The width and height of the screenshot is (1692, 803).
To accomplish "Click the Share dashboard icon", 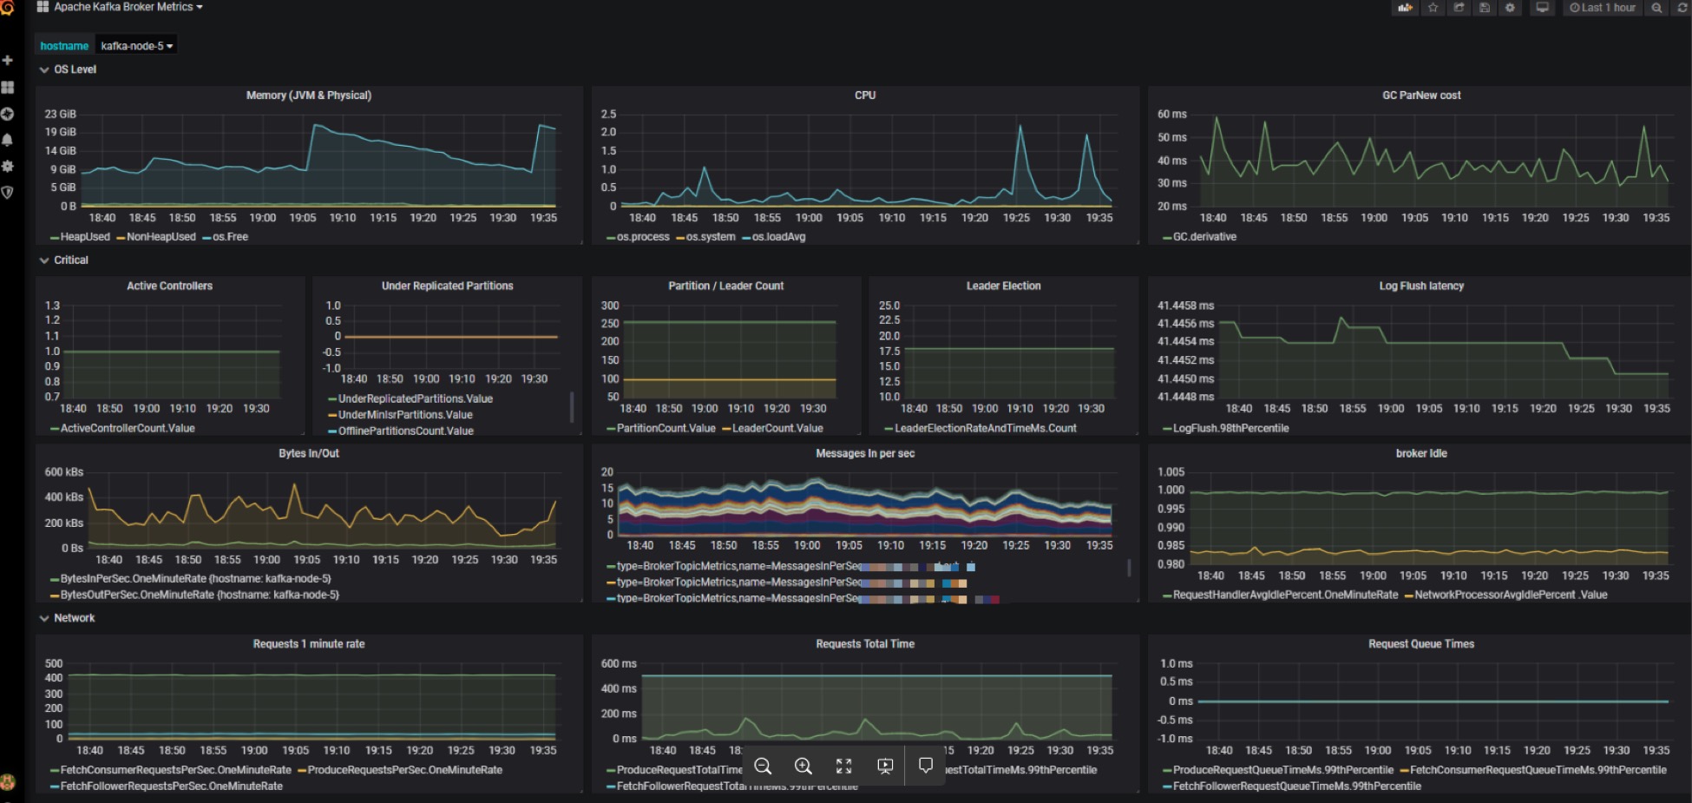I will [x=1459, y=8].
